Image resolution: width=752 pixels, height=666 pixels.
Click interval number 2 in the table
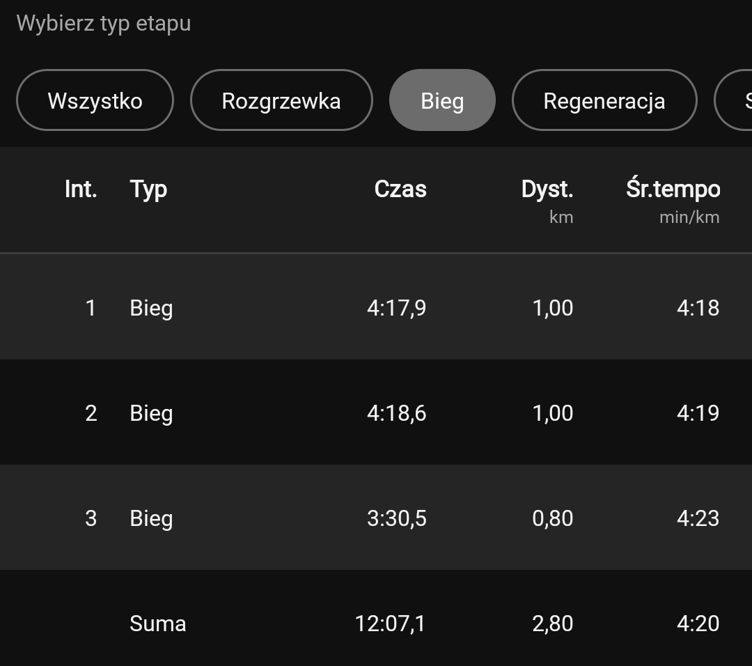click(91, 413)
